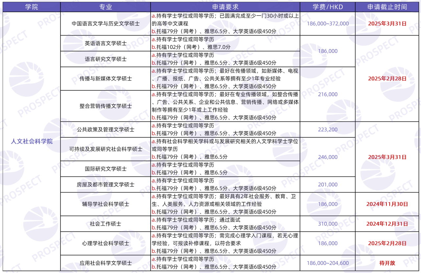
Task: Select the 可持续及发展研究社会科学硕士 program cell
Action: pos(106,149)
